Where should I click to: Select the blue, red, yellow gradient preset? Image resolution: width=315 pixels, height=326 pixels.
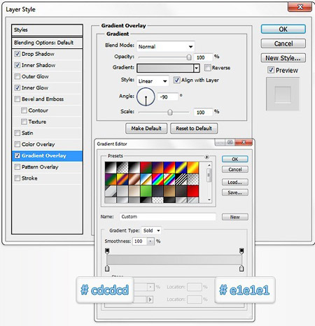point(169,167)
